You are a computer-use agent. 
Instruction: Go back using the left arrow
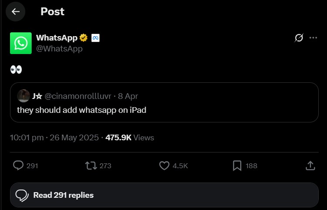point(16,12)
